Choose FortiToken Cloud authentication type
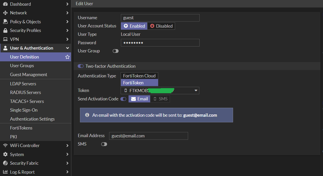This screenshot has width=323, height=176. point(139,76)
